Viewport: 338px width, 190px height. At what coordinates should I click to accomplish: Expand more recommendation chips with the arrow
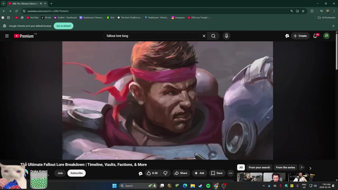pyautogui.click(x=310, y=168)
